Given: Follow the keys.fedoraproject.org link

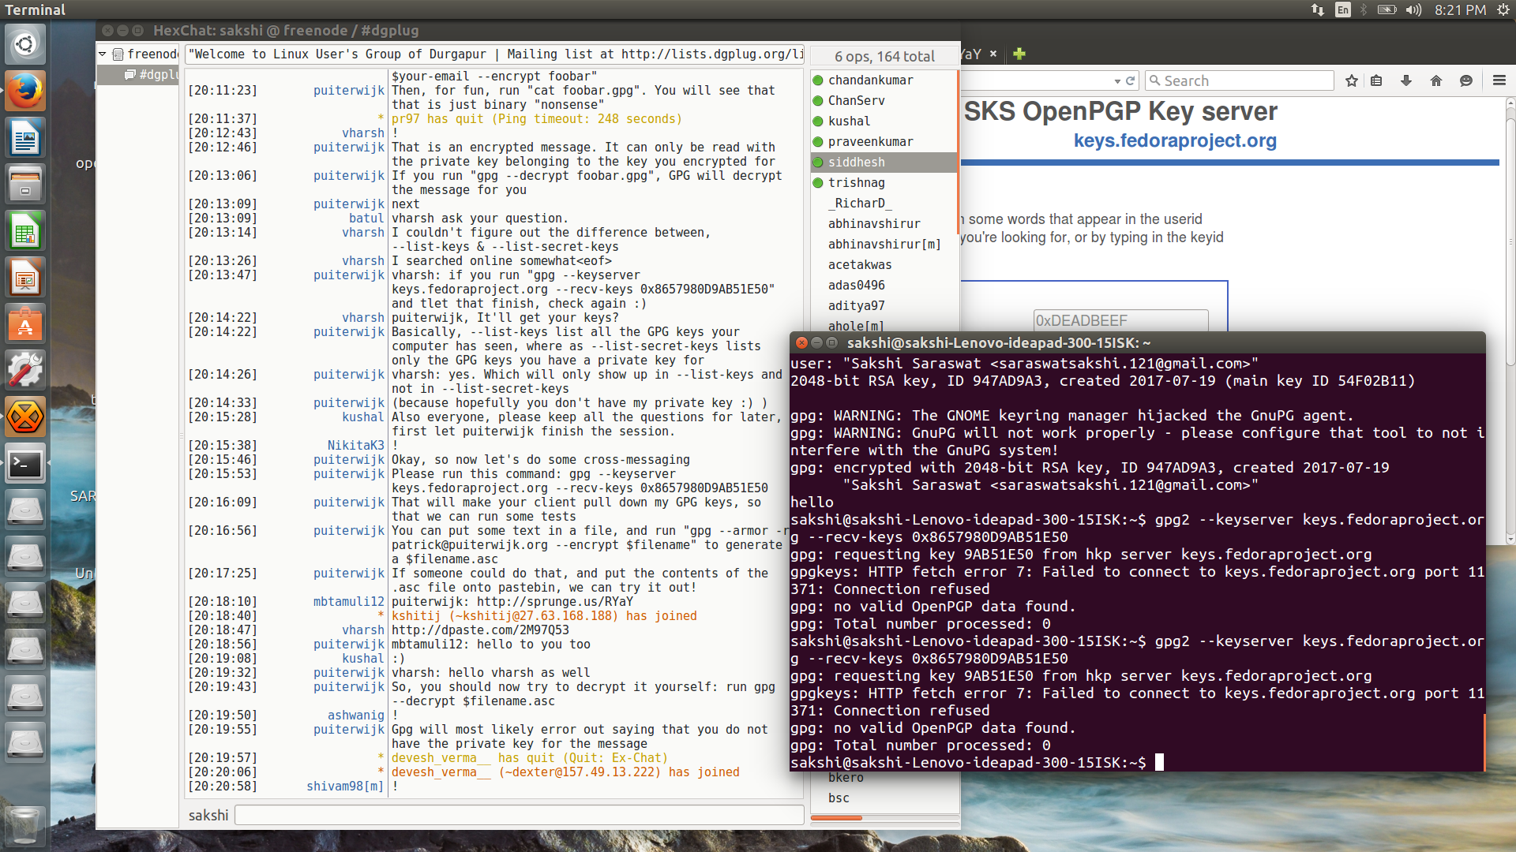Looking at the screenshot, I should coord(1175,140).
